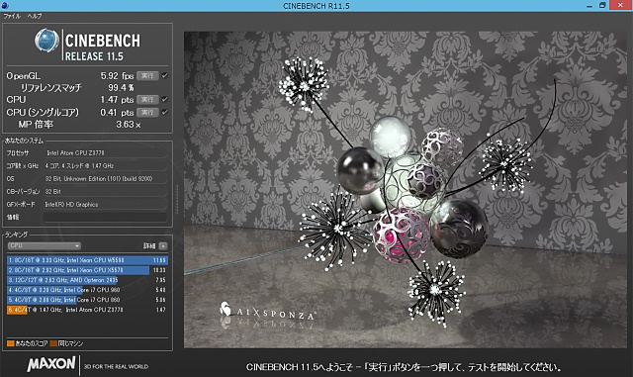Click the '同じマシン' legend swatch
The width and height of the screenshot is (633, 377).
click(x=53, y=343)
